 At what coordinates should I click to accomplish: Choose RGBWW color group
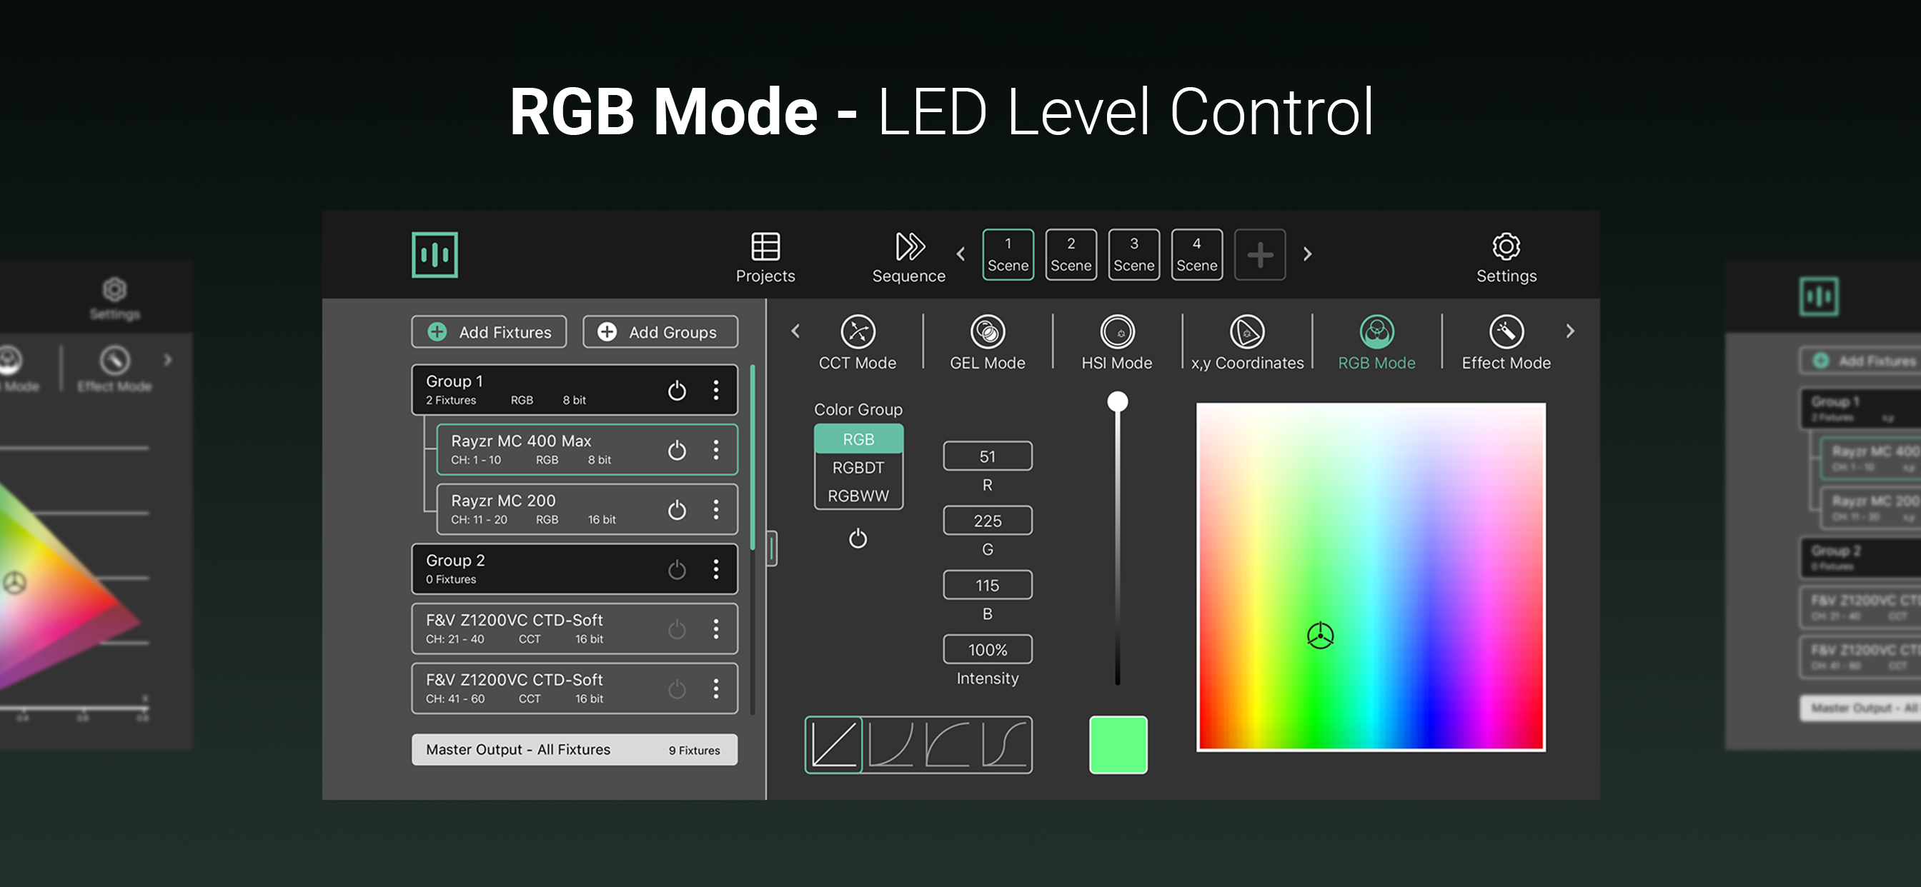click(858, 496)
